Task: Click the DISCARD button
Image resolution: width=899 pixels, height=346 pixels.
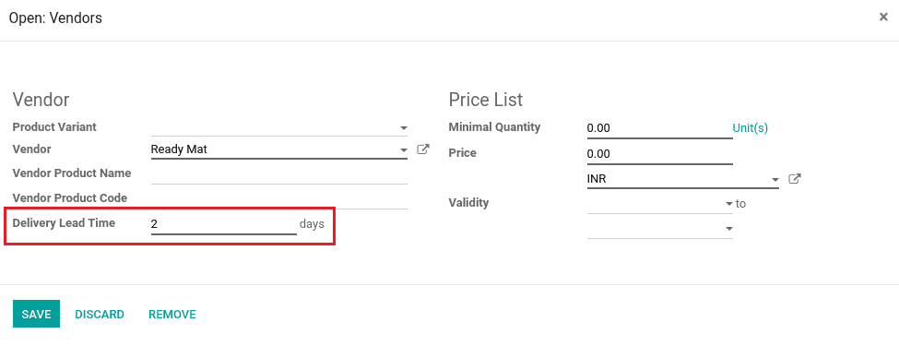Action: (100, 315)
